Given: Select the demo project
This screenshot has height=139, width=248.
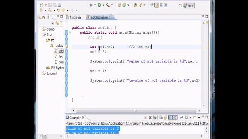Looking at the screenshot, I should pyautogui.click(x=49, y=29).
